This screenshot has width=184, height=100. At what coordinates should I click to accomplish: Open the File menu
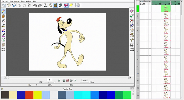3,1
